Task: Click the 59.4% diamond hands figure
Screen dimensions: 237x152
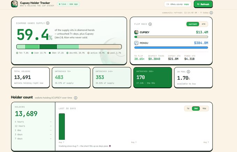Action: (35, 35)
